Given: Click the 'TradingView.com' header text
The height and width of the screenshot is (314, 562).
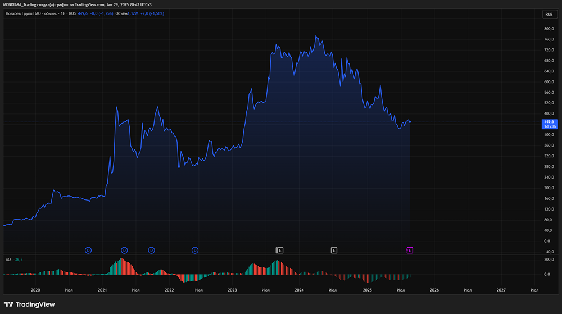Looking at the screenshot, I should pos(89,4).
